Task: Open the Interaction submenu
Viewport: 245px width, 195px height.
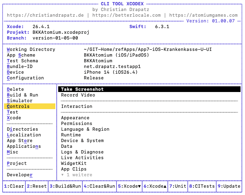Action: (x=77, y=106)
